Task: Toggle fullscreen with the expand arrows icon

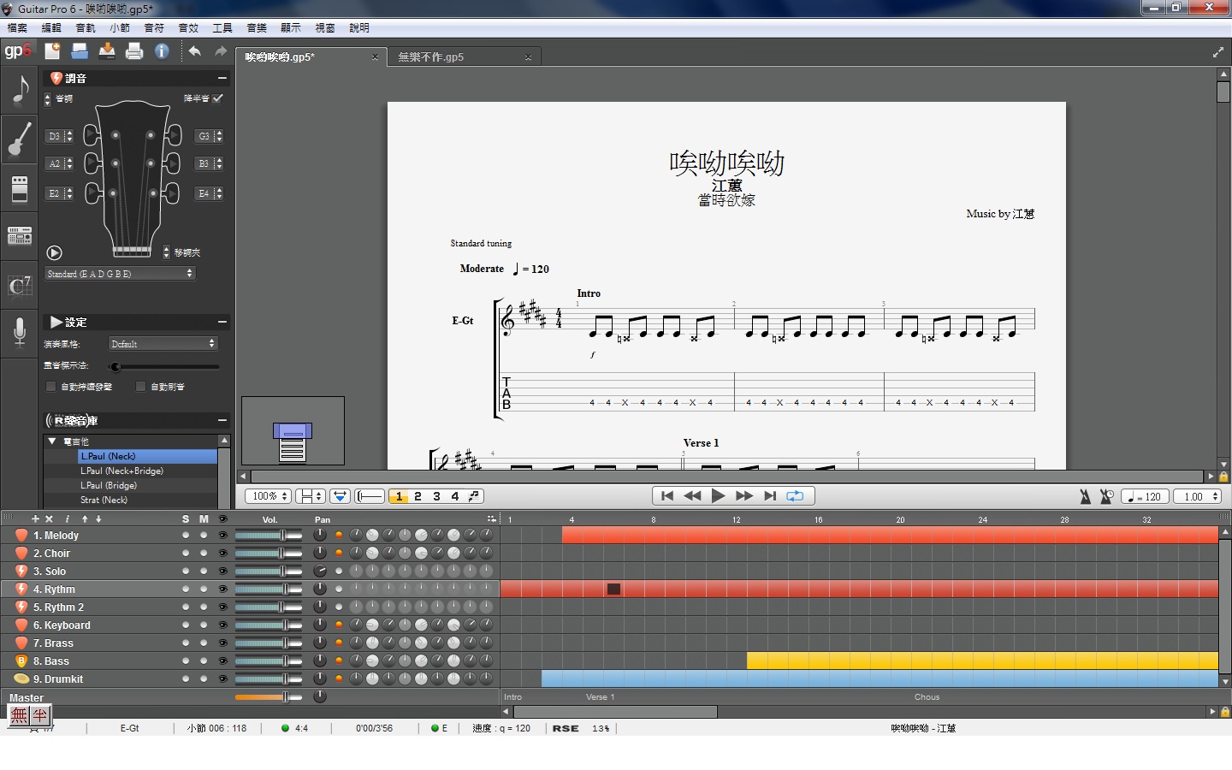Action: click(1218, 53)
